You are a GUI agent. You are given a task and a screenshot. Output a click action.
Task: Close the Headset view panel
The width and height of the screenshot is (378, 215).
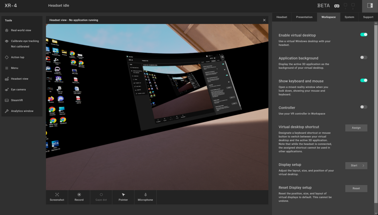[x=264, y=20]
